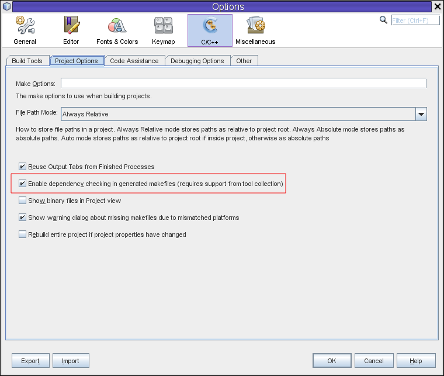Click the Export button
Viewport: 444px width, 376px height.
coord(30,361)
